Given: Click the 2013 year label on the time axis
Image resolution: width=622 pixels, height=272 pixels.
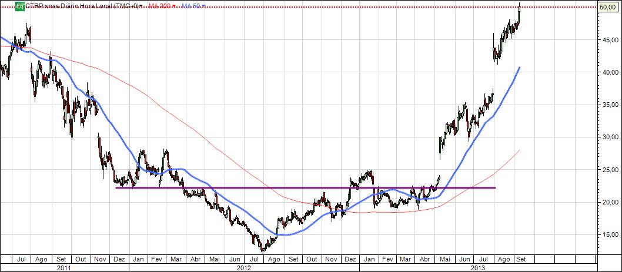Looking at the screenshot, I should click(477, 268).
